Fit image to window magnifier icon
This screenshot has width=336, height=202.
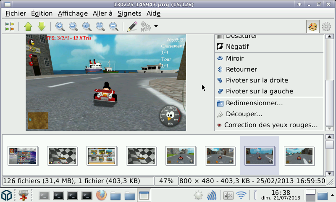(100, 27)
